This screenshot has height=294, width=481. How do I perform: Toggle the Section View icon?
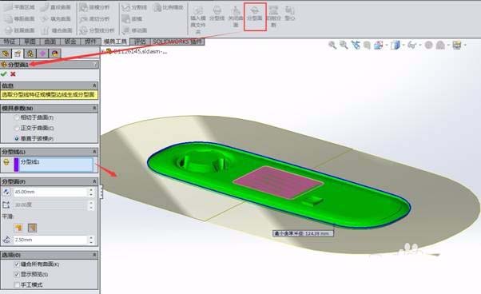367,46
